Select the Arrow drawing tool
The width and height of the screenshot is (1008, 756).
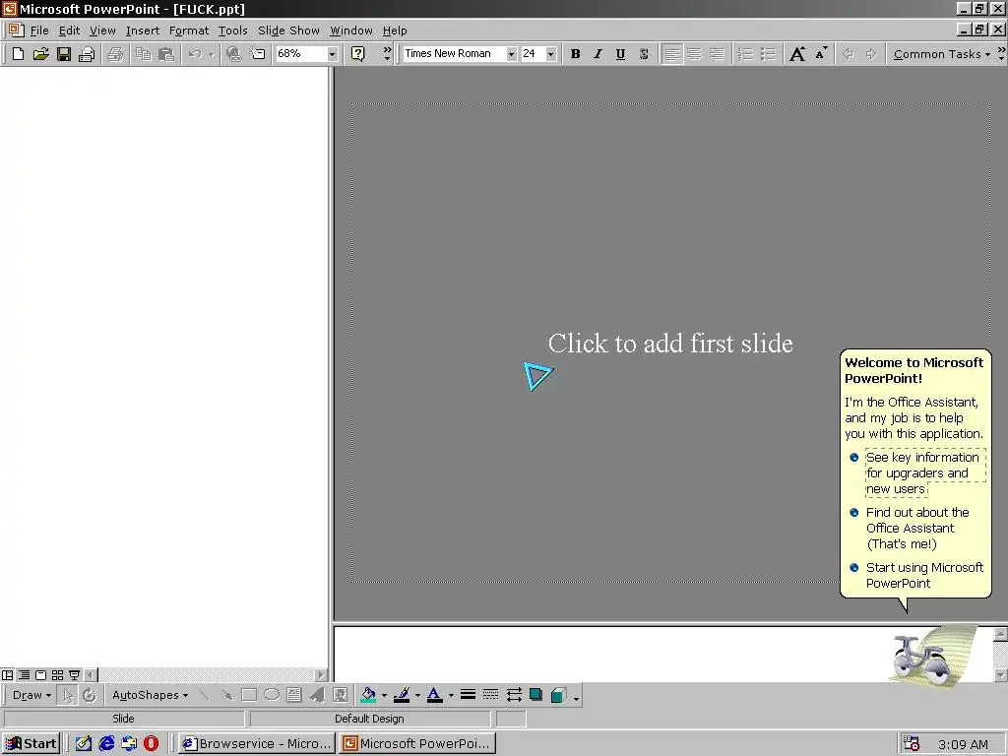pyautogui.click(x=226, y=695)
